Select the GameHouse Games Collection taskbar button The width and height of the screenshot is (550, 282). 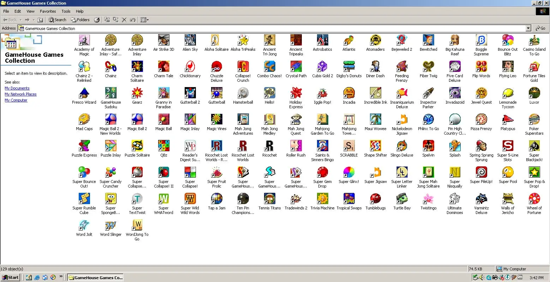tap(96, 277)
